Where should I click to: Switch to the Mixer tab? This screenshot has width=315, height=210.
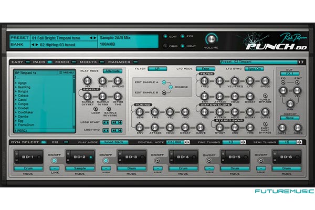tap(66, 62)
